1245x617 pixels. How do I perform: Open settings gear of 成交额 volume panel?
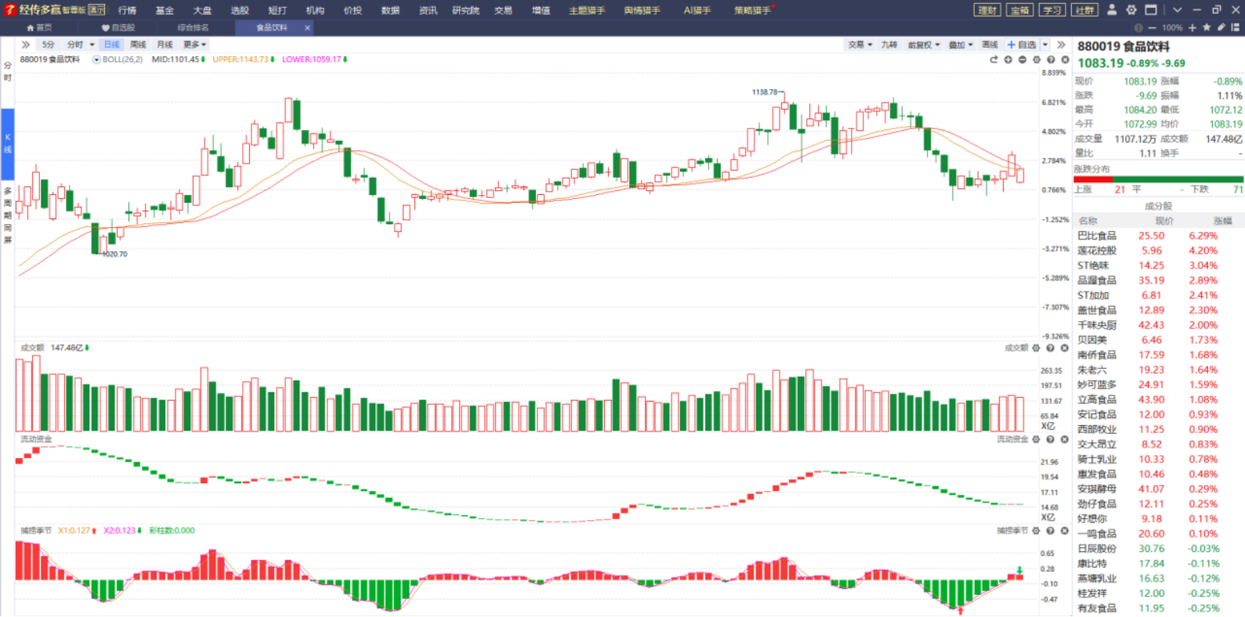(x=1036, y=348)
